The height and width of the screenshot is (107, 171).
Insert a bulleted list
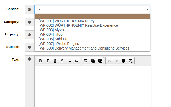76,61
